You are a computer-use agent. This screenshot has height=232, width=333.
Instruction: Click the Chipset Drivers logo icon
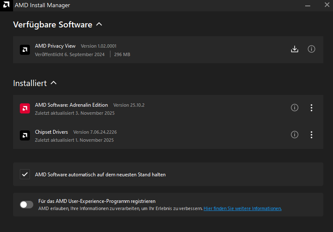point(25,135)
